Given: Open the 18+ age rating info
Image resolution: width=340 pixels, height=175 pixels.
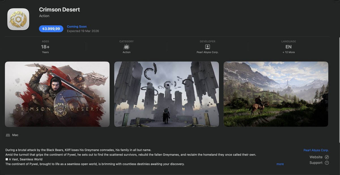Looking at the screenshot, I should [45, 47].
